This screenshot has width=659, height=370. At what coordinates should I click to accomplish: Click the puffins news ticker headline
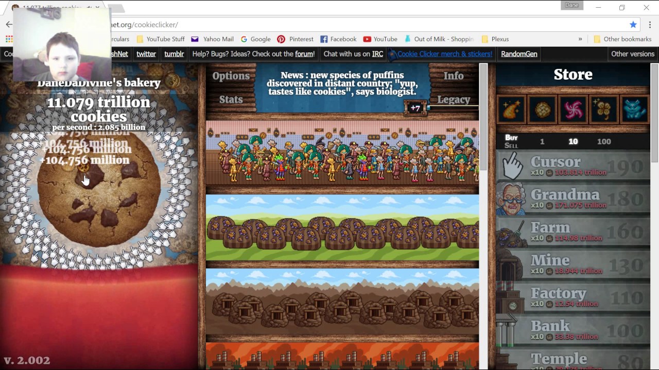pyautogui.click(x=342, y=83)
